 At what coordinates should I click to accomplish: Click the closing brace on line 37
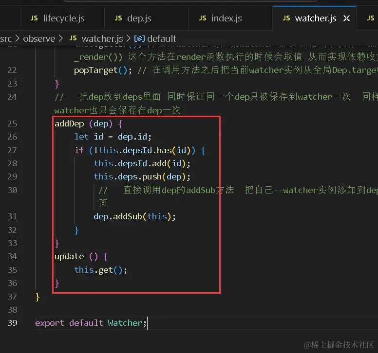[38, 297]
